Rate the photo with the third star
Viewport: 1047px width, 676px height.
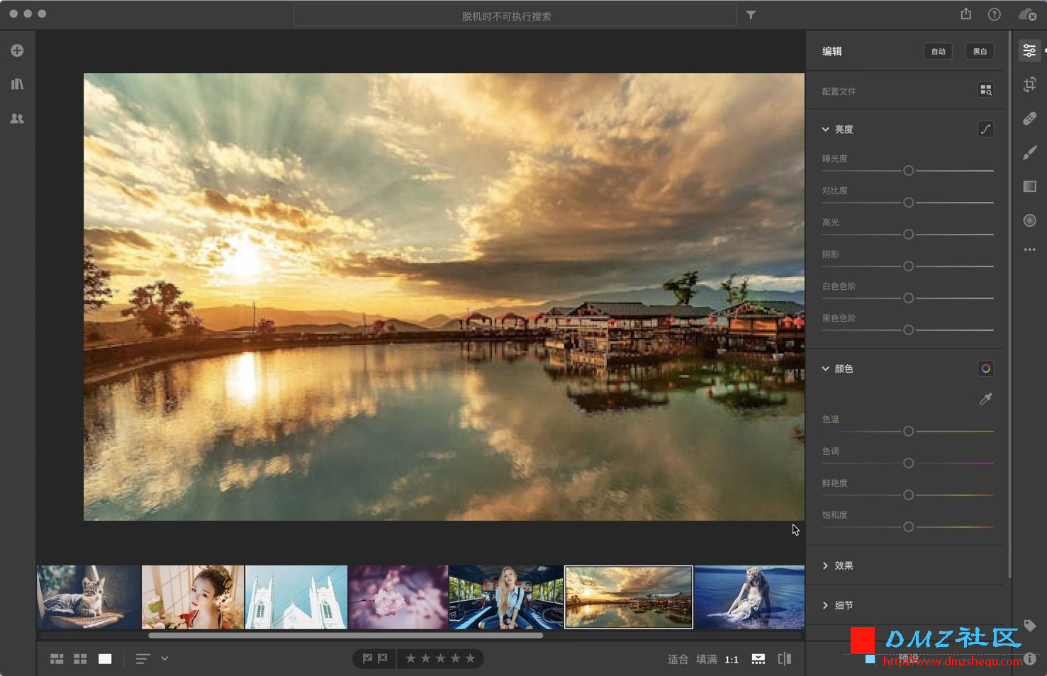coord(440,658)
